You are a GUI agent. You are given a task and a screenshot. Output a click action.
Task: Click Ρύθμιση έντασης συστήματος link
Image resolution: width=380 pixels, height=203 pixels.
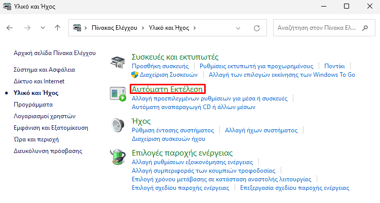pos(173,130)
